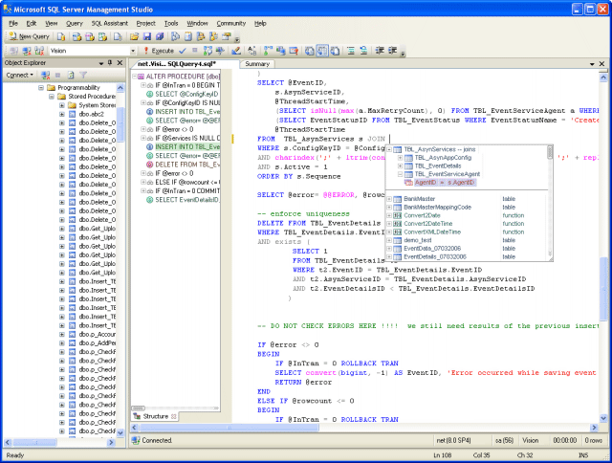The width and height of the screenshot is (612, 463).
Task: Show the Registered Servers window icon
Action: click(x=176, y=36)
